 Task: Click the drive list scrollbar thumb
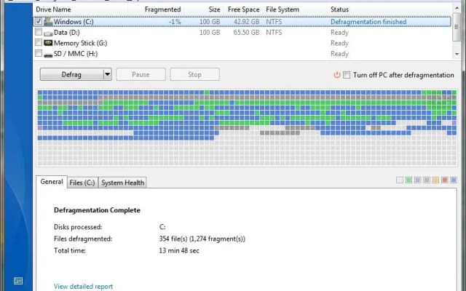click(457, 27)
